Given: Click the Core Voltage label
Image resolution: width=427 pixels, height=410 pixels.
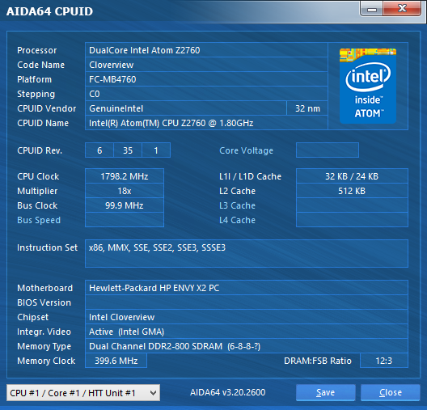Looking at the screenshot, I should [246, 150].
